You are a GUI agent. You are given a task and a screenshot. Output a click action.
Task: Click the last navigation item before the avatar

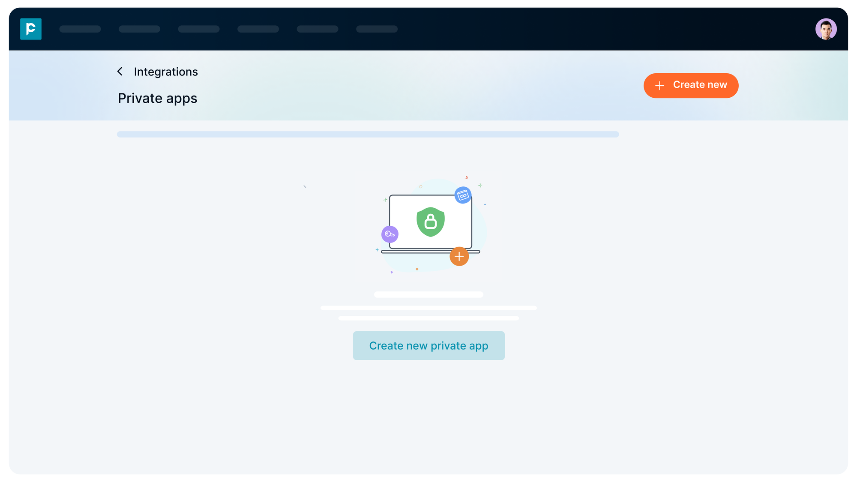pos(377,29)
